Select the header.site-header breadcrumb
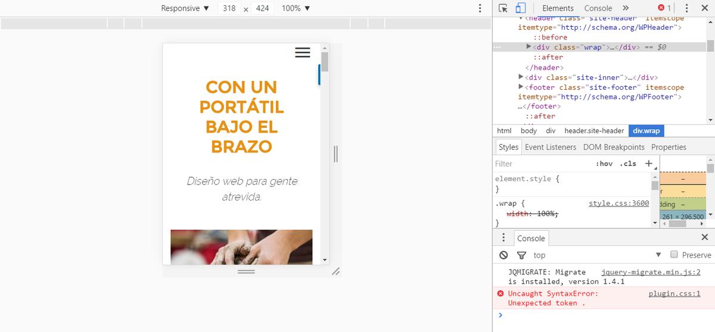Viewport: 715px width, 332px height. click(594, 131)
